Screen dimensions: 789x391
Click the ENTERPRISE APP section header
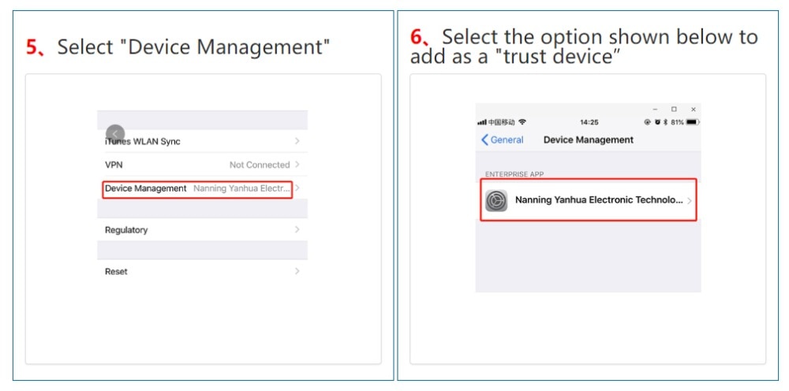click(514, 174)
